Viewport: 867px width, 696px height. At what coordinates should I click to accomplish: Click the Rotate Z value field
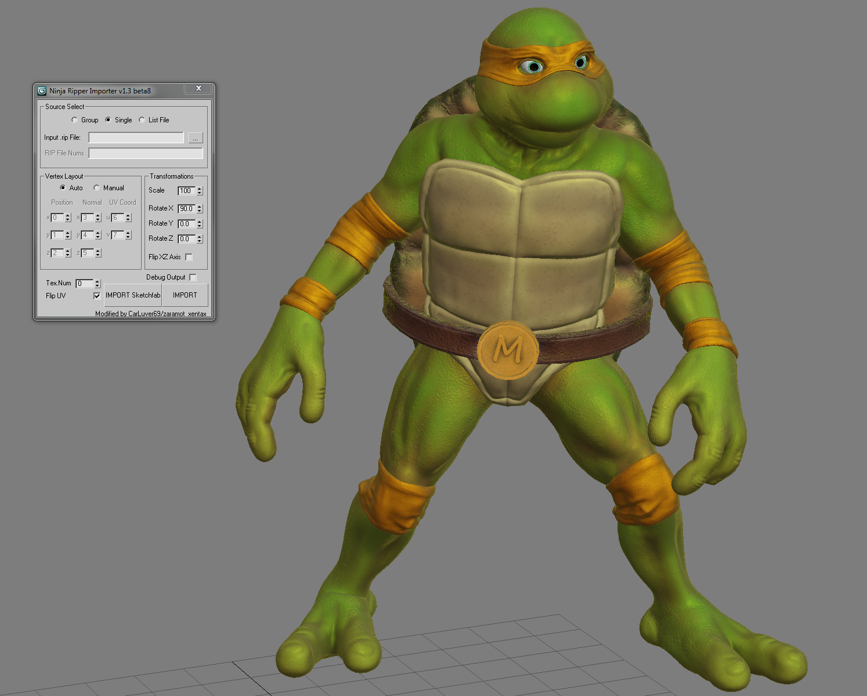tap(186, 239)
